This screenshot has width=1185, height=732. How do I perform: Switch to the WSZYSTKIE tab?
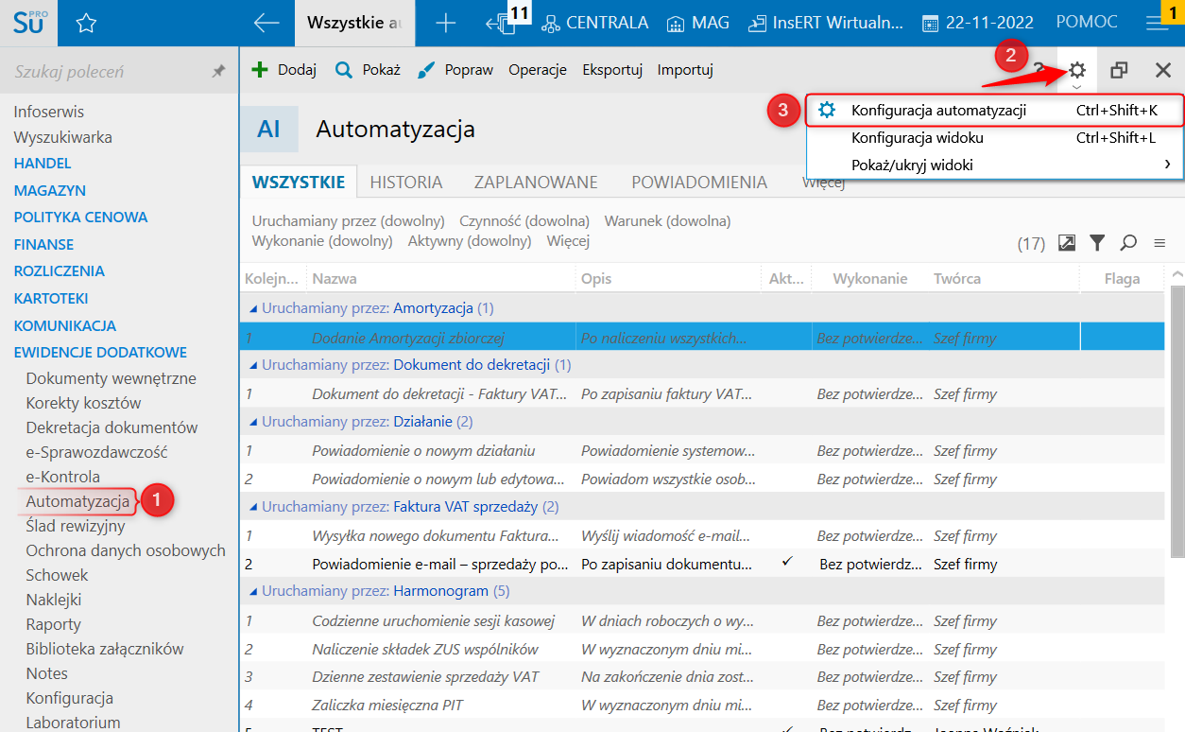coord(299,183)
